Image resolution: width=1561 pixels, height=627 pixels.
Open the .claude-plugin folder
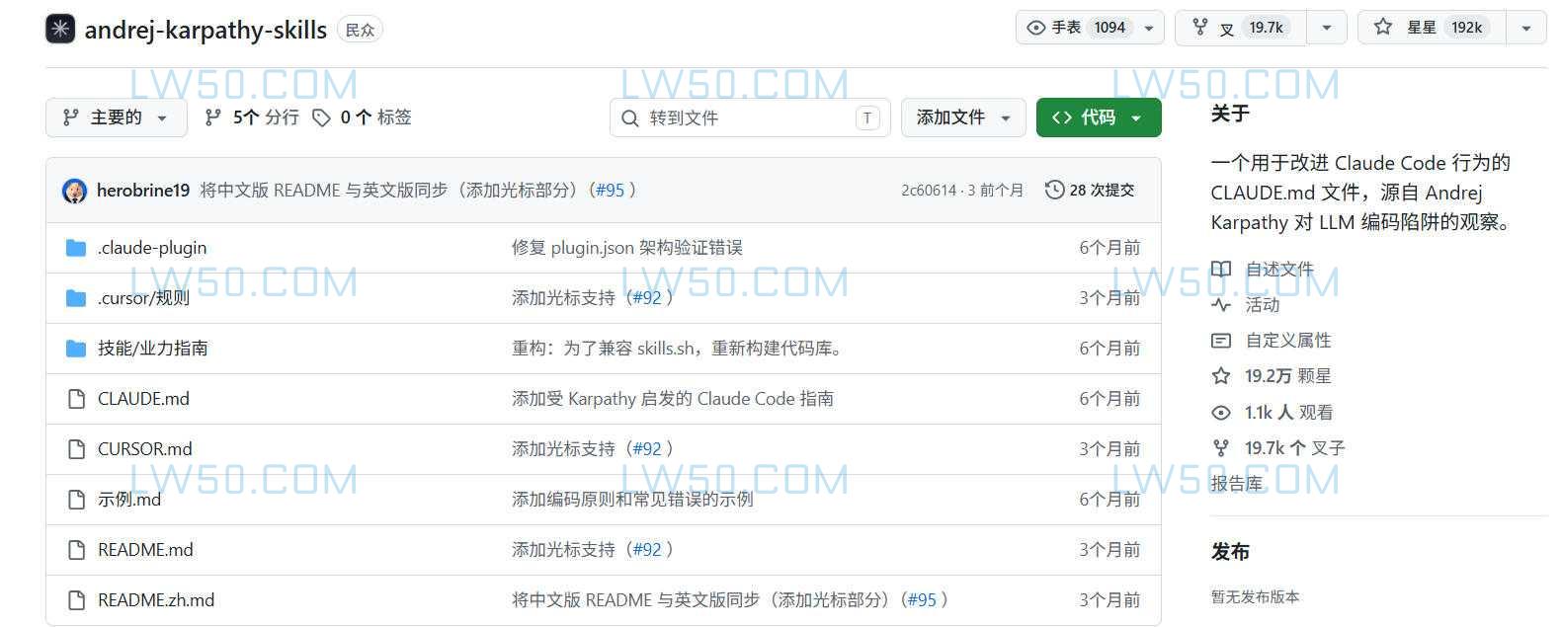click(152, 248)
